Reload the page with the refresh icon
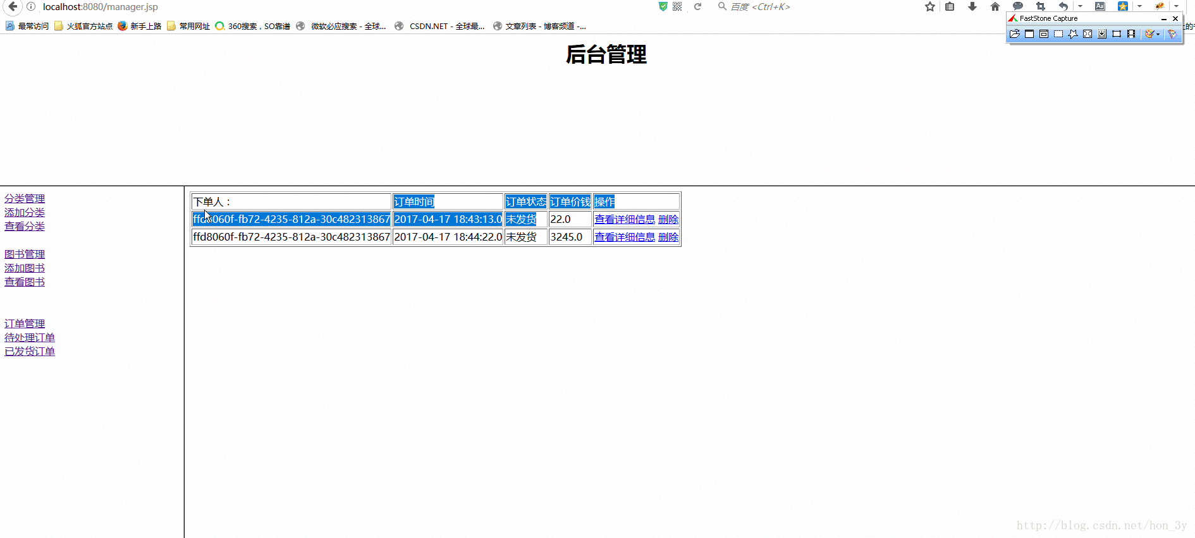The image size is (1195, 538). [x=697, y=6]
